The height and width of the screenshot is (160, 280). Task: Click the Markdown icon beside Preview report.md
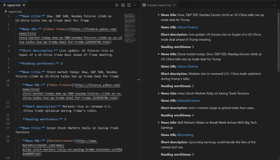tap(144, 5)
